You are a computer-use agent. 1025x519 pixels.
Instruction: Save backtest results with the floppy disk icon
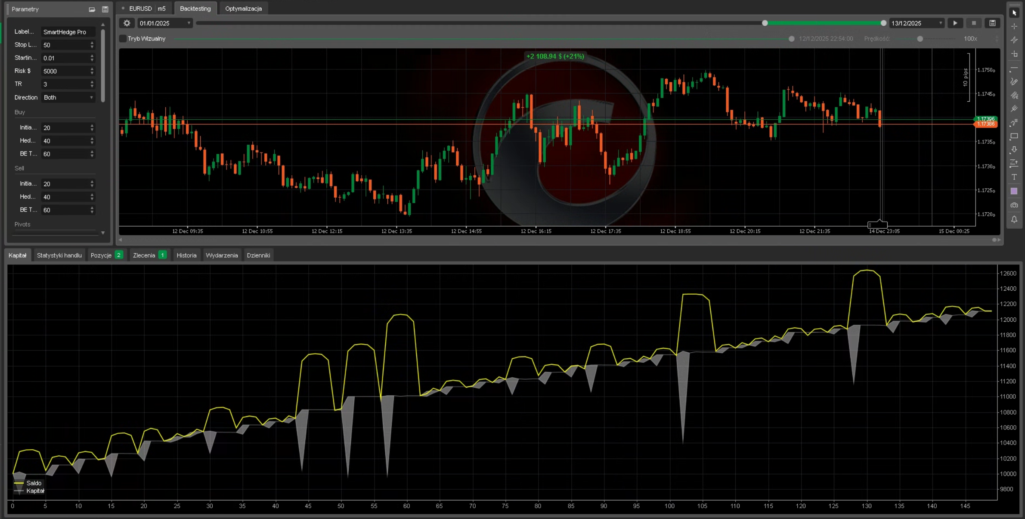point(993,23)
